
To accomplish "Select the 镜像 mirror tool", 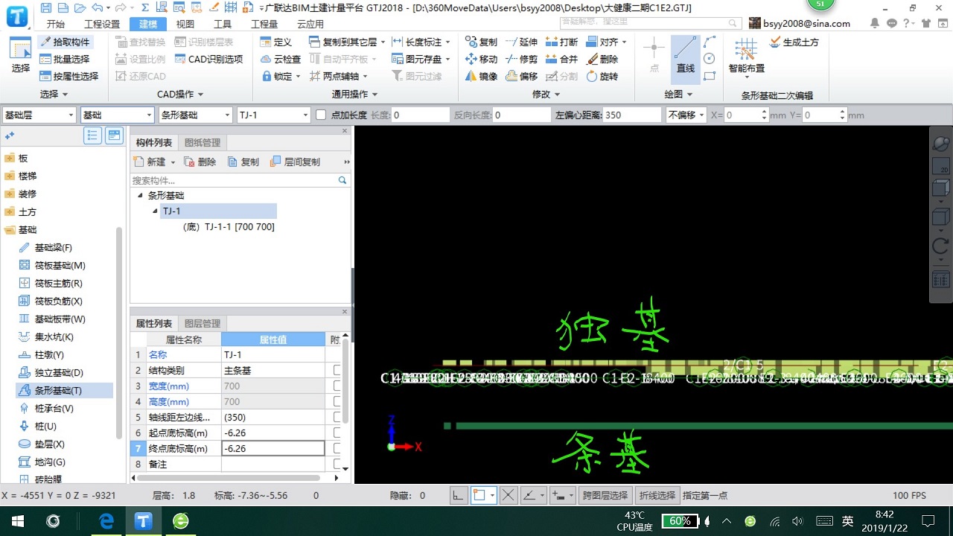I will tap(481, 76).
